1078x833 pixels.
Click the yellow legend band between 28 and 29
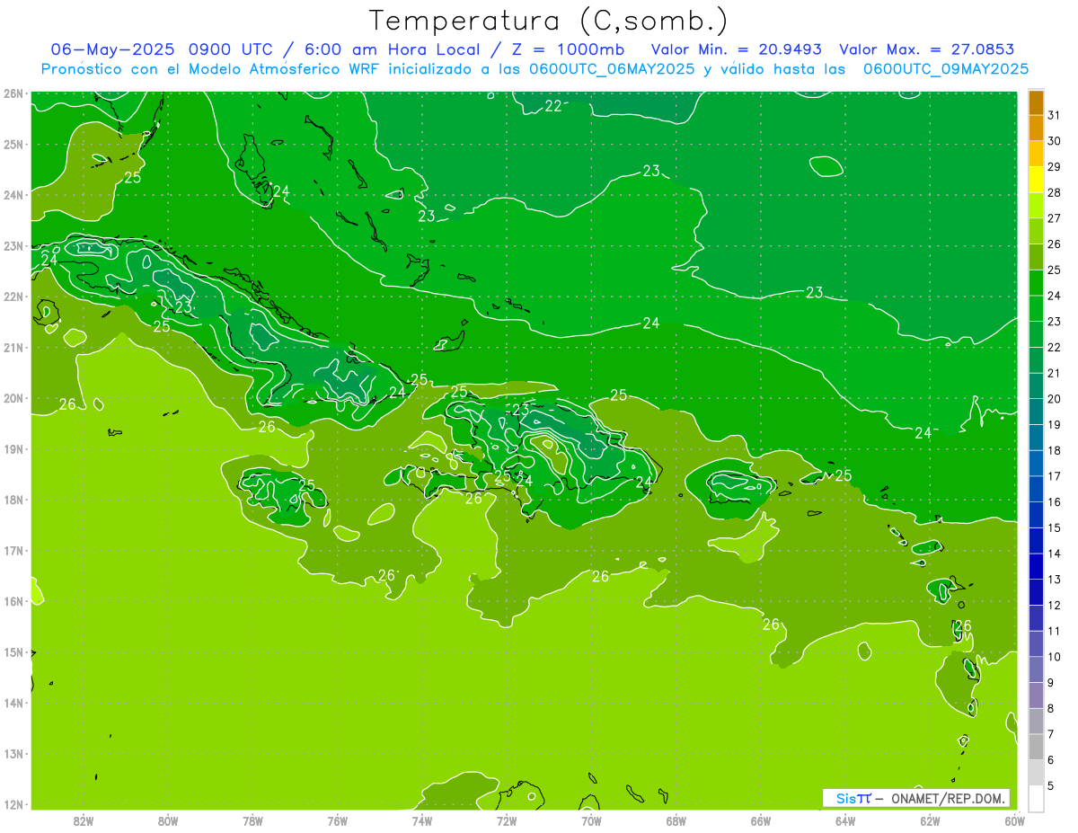(x=1036, y=180)
